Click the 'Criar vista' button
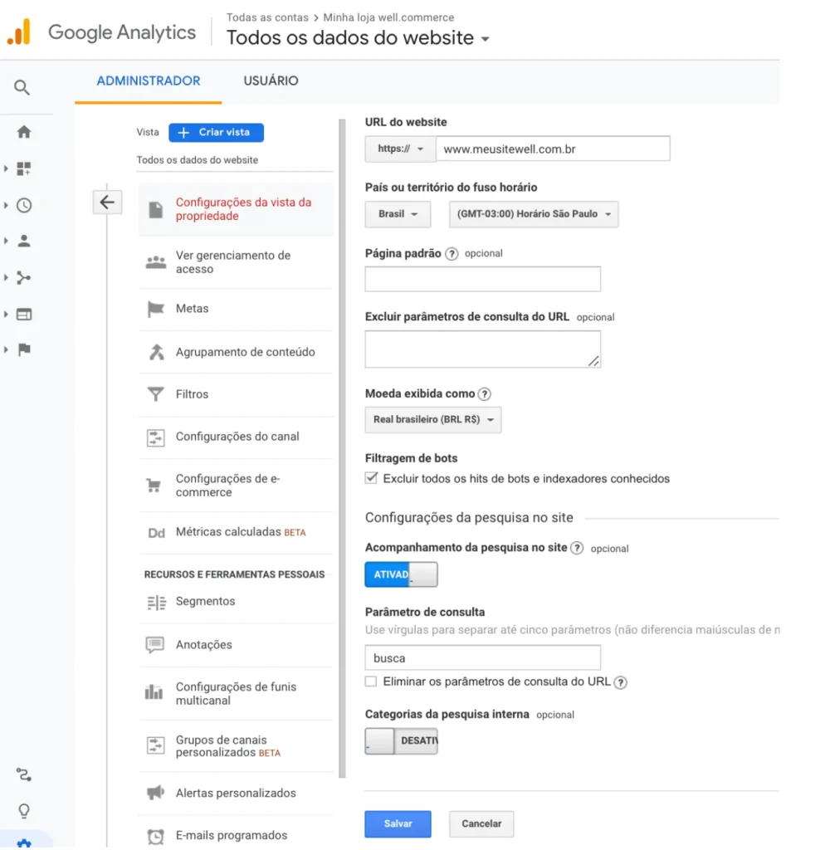 [216, 133]
